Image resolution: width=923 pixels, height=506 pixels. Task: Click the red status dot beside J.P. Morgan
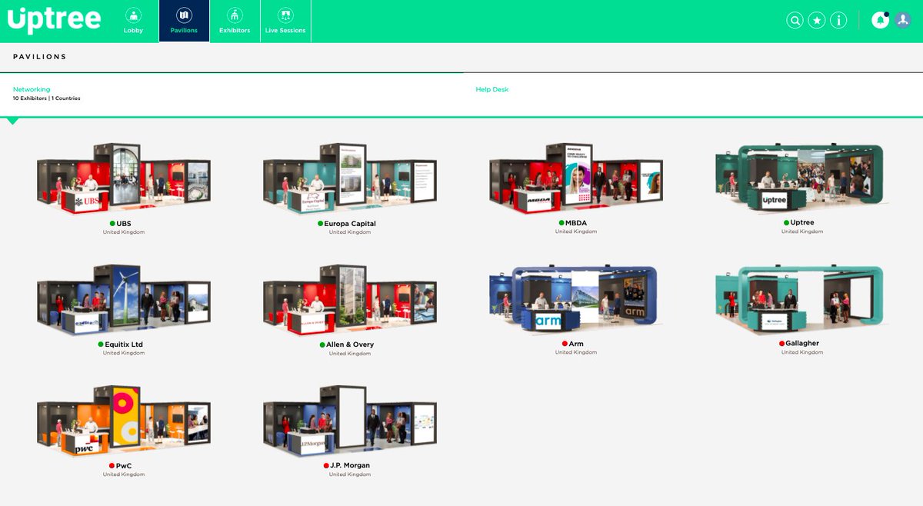point(326,466)
